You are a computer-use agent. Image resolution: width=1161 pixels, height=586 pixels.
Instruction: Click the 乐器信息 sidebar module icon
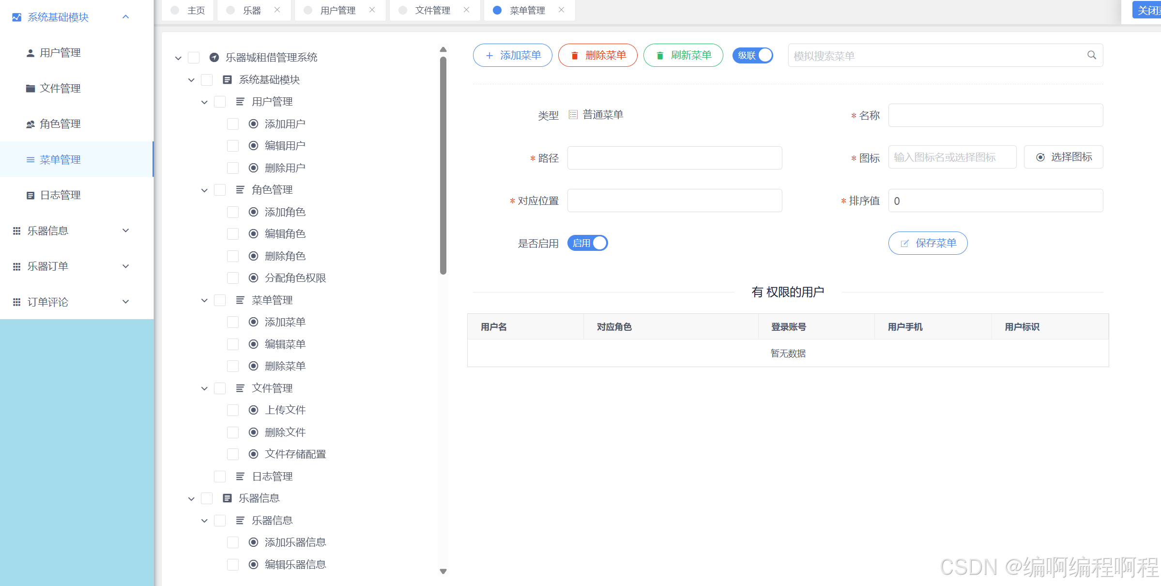pos(16,230)
